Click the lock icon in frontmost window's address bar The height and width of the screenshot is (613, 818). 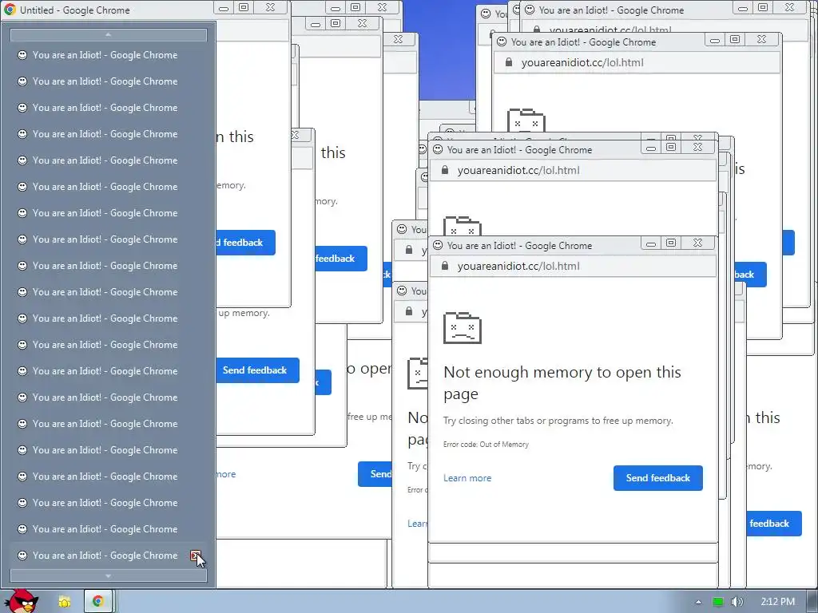tap(445, 266)
